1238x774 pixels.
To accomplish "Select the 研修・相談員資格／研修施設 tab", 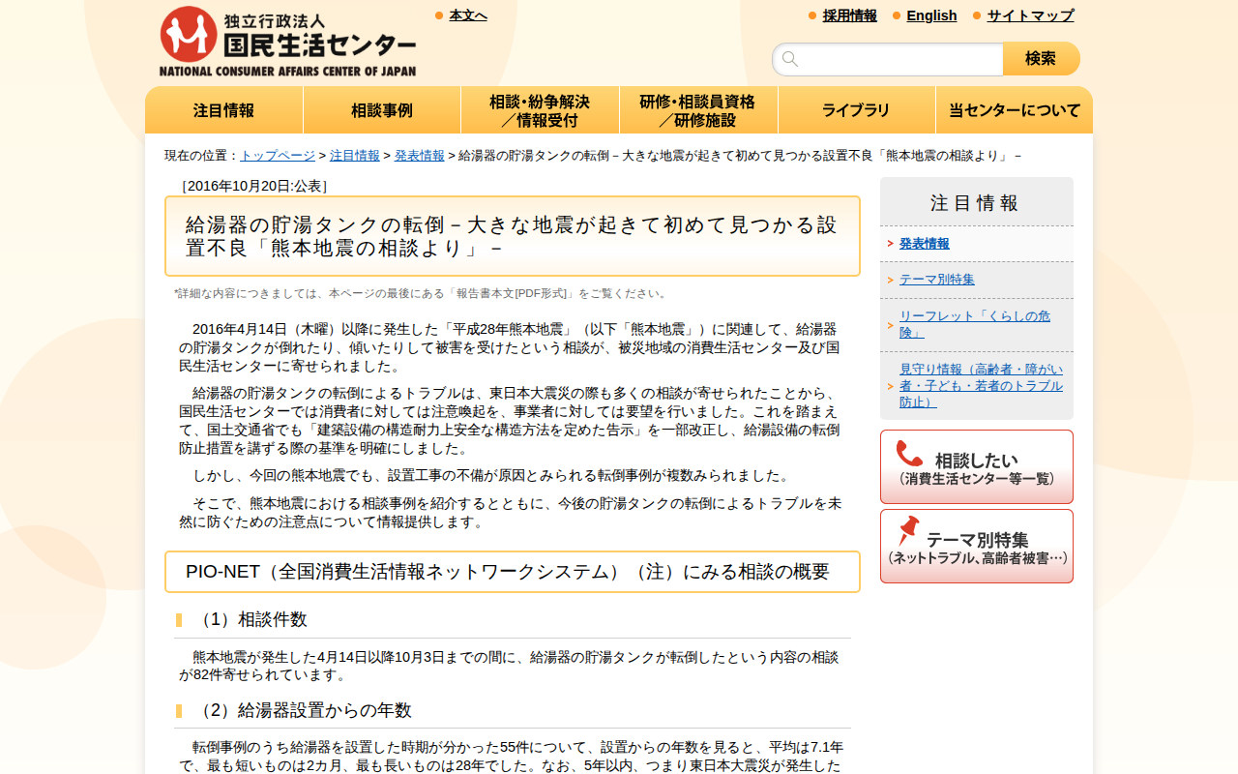I will point(698,109).
